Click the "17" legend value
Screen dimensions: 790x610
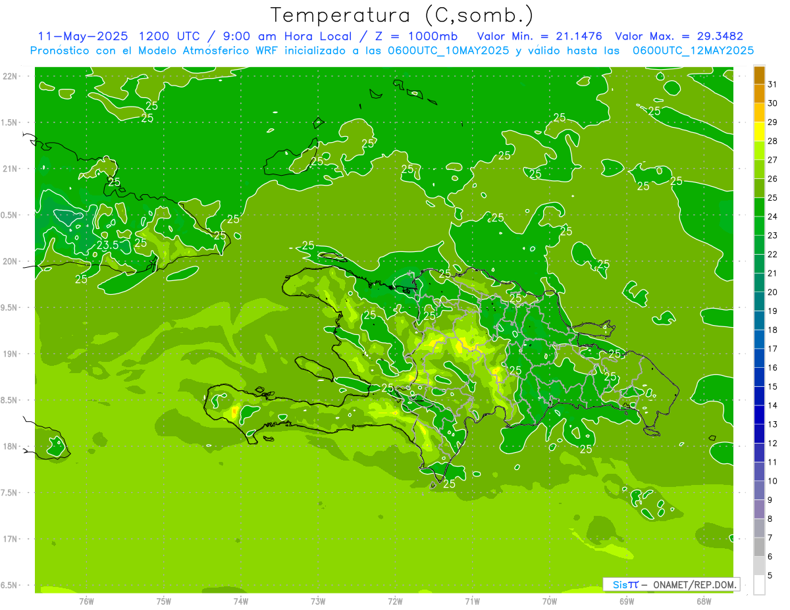pyautogui.click(x=773, y=349)
